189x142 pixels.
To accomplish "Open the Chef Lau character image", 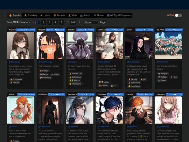I will click(x=109, y=45).
